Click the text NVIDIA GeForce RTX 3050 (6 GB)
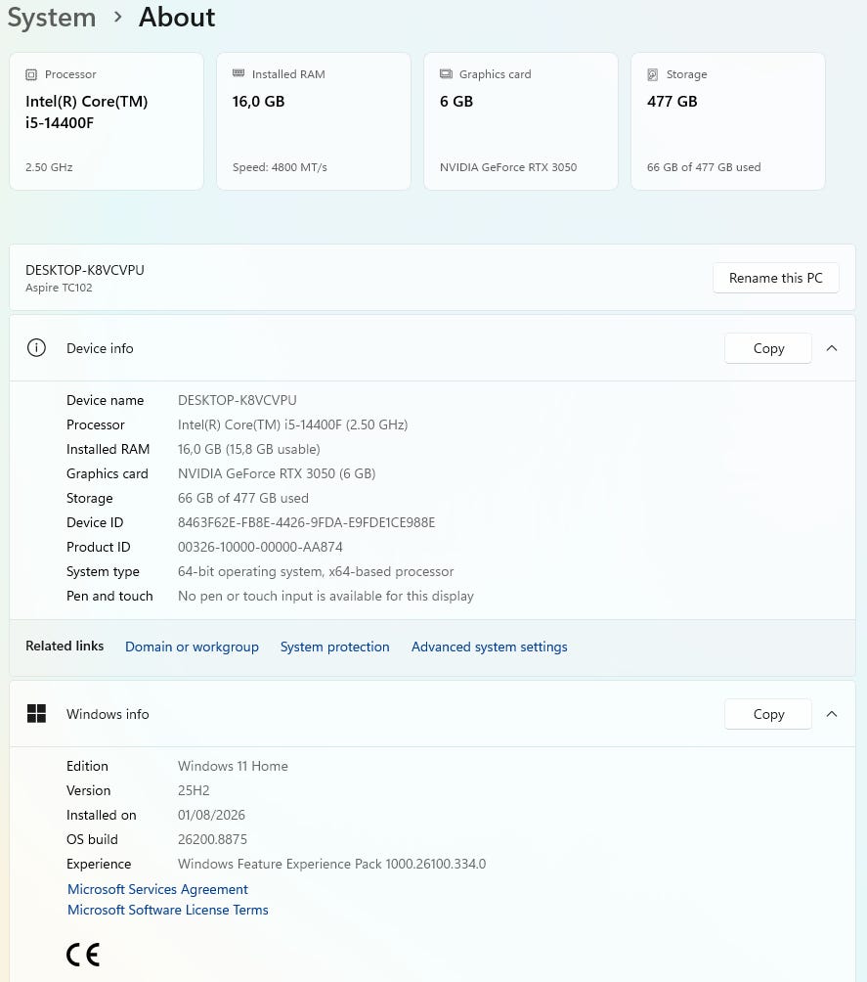The width and height of the screenshot is (867, 982). [x=276, y=473]
